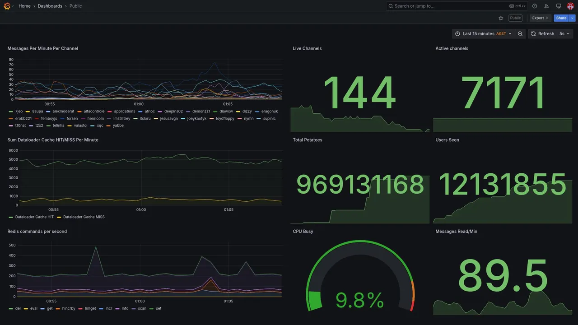Click the monitor icon in top bar
The width and height of the screenshot is (578, 325).
(x=559, y=6)
